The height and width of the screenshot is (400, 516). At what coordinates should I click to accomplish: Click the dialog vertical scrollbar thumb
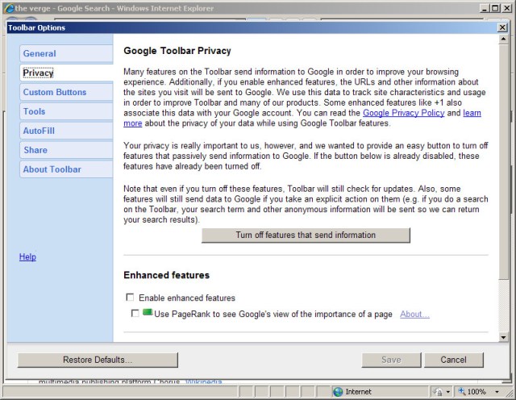(503, 162)
